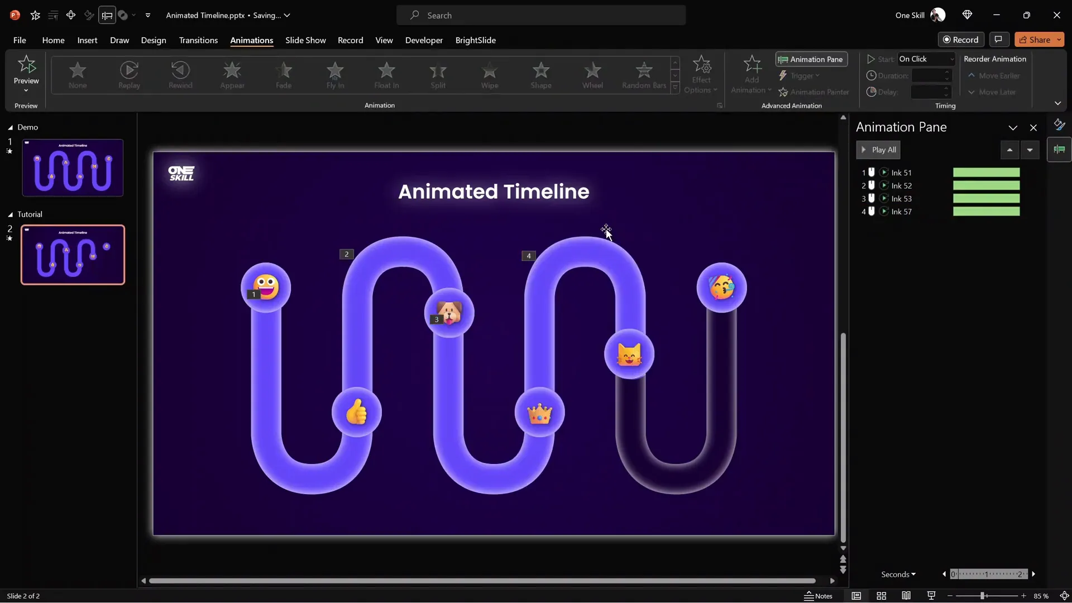This screenshot has height=603, width=1072.
Task: Click the Animation Pane timeline ruler
Action: [x=989, y=574]
